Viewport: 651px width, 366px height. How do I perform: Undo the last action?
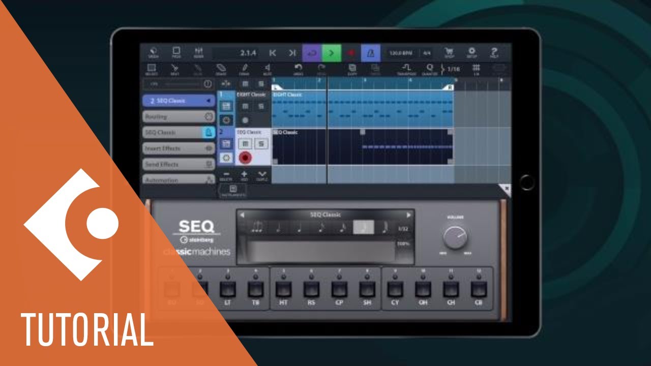pyautogui.click(x=299, y=69)
